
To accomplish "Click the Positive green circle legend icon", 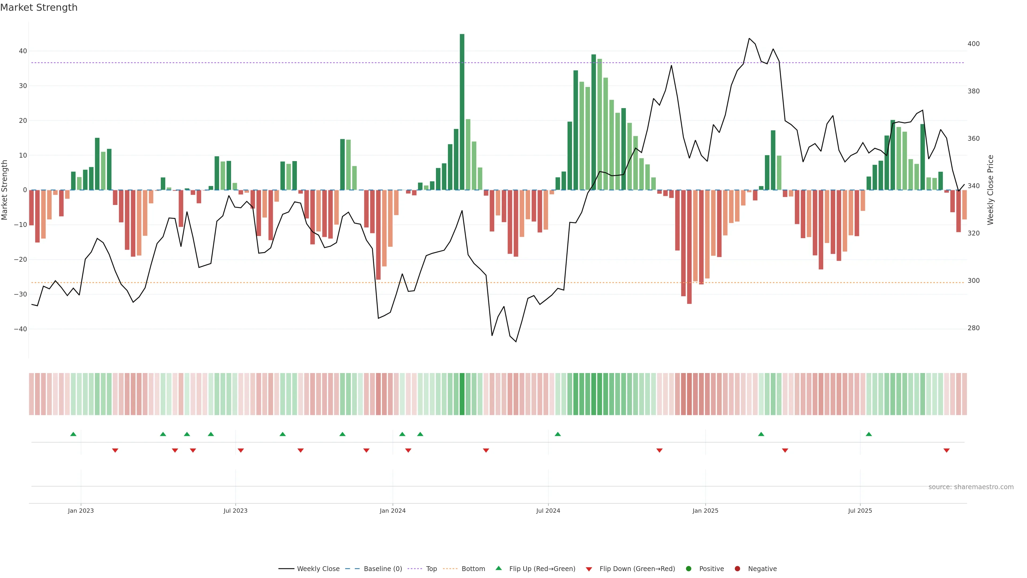I will 688,569.
